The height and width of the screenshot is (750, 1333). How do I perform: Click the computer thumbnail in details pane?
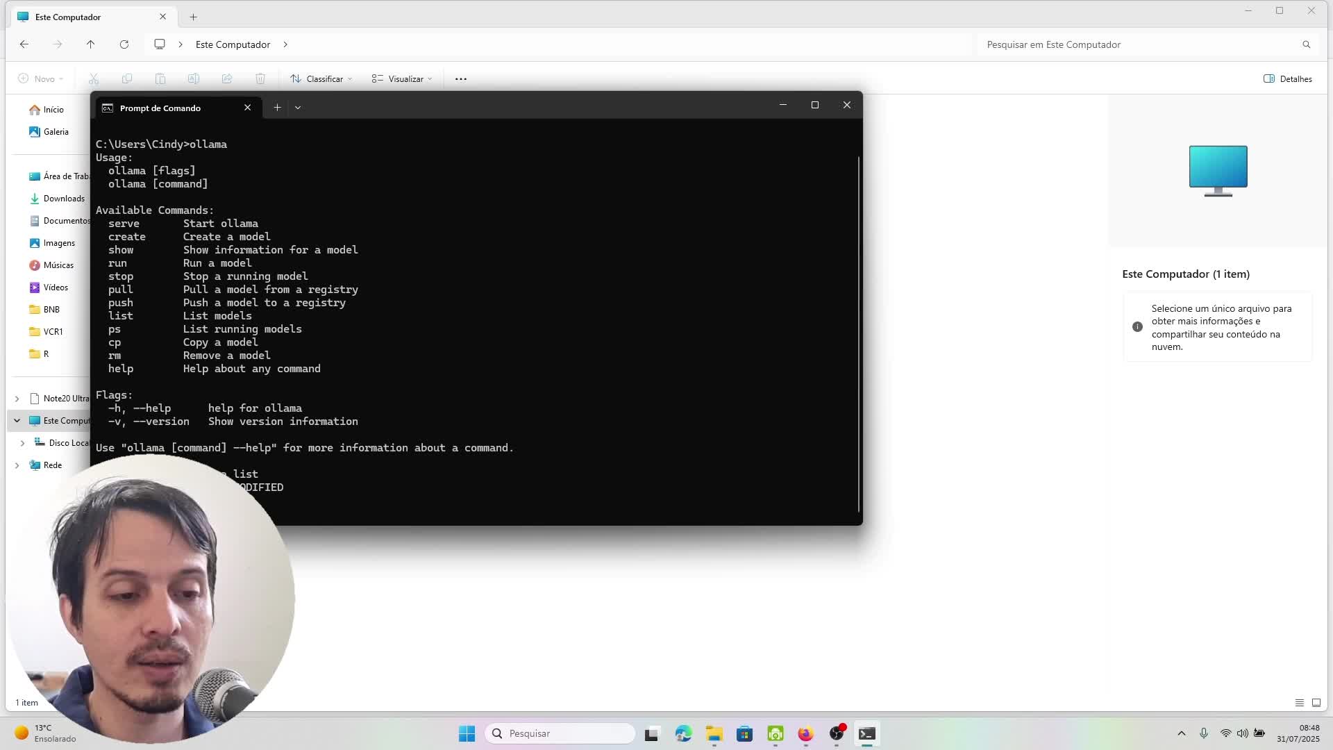tap(1218, 171)
